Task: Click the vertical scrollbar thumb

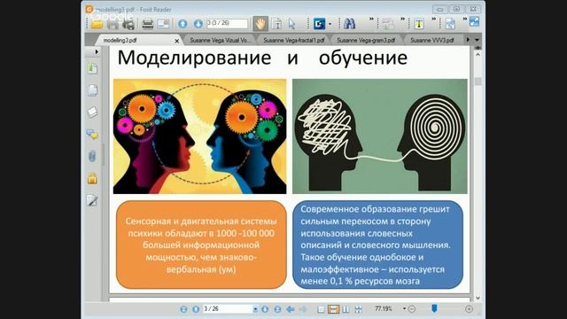Action: pos(478,82)
